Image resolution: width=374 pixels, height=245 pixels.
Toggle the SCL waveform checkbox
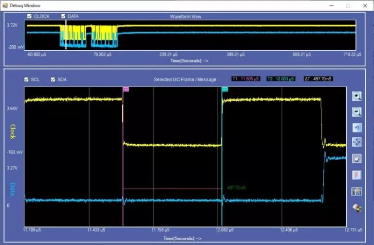27,79
